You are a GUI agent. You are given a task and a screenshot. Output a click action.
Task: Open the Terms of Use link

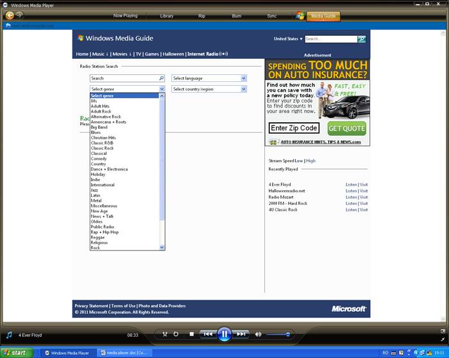click(123, 306)
